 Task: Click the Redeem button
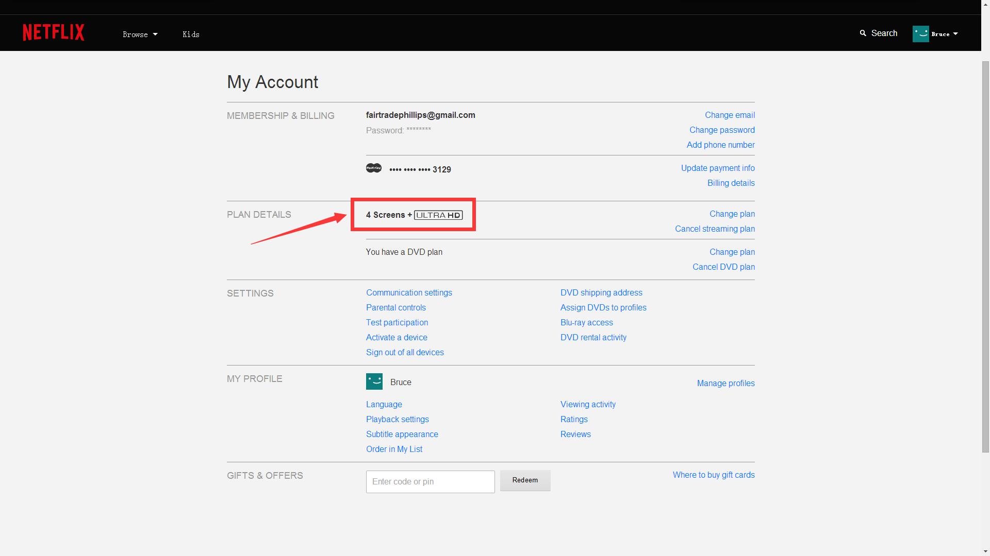coord(525,480)
